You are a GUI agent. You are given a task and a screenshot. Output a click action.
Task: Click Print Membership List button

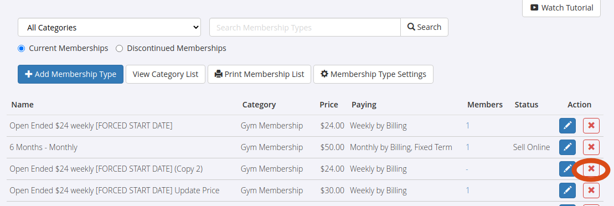pyautogui.click(x=259, y=74)
